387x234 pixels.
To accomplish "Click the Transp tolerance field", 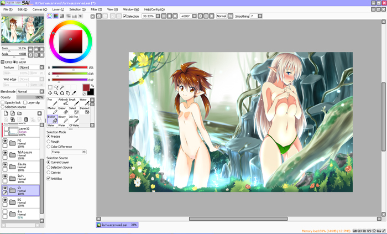I will point(69,152).
